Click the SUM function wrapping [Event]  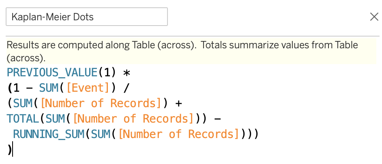(48, 88)
